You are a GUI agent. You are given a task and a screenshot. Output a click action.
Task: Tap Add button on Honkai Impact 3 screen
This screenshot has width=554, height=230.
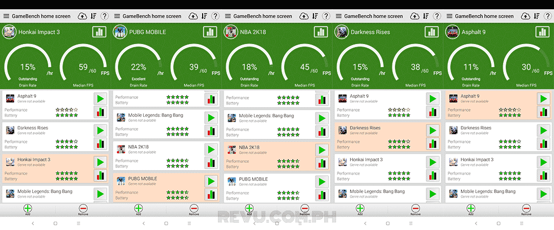[28, 210]
